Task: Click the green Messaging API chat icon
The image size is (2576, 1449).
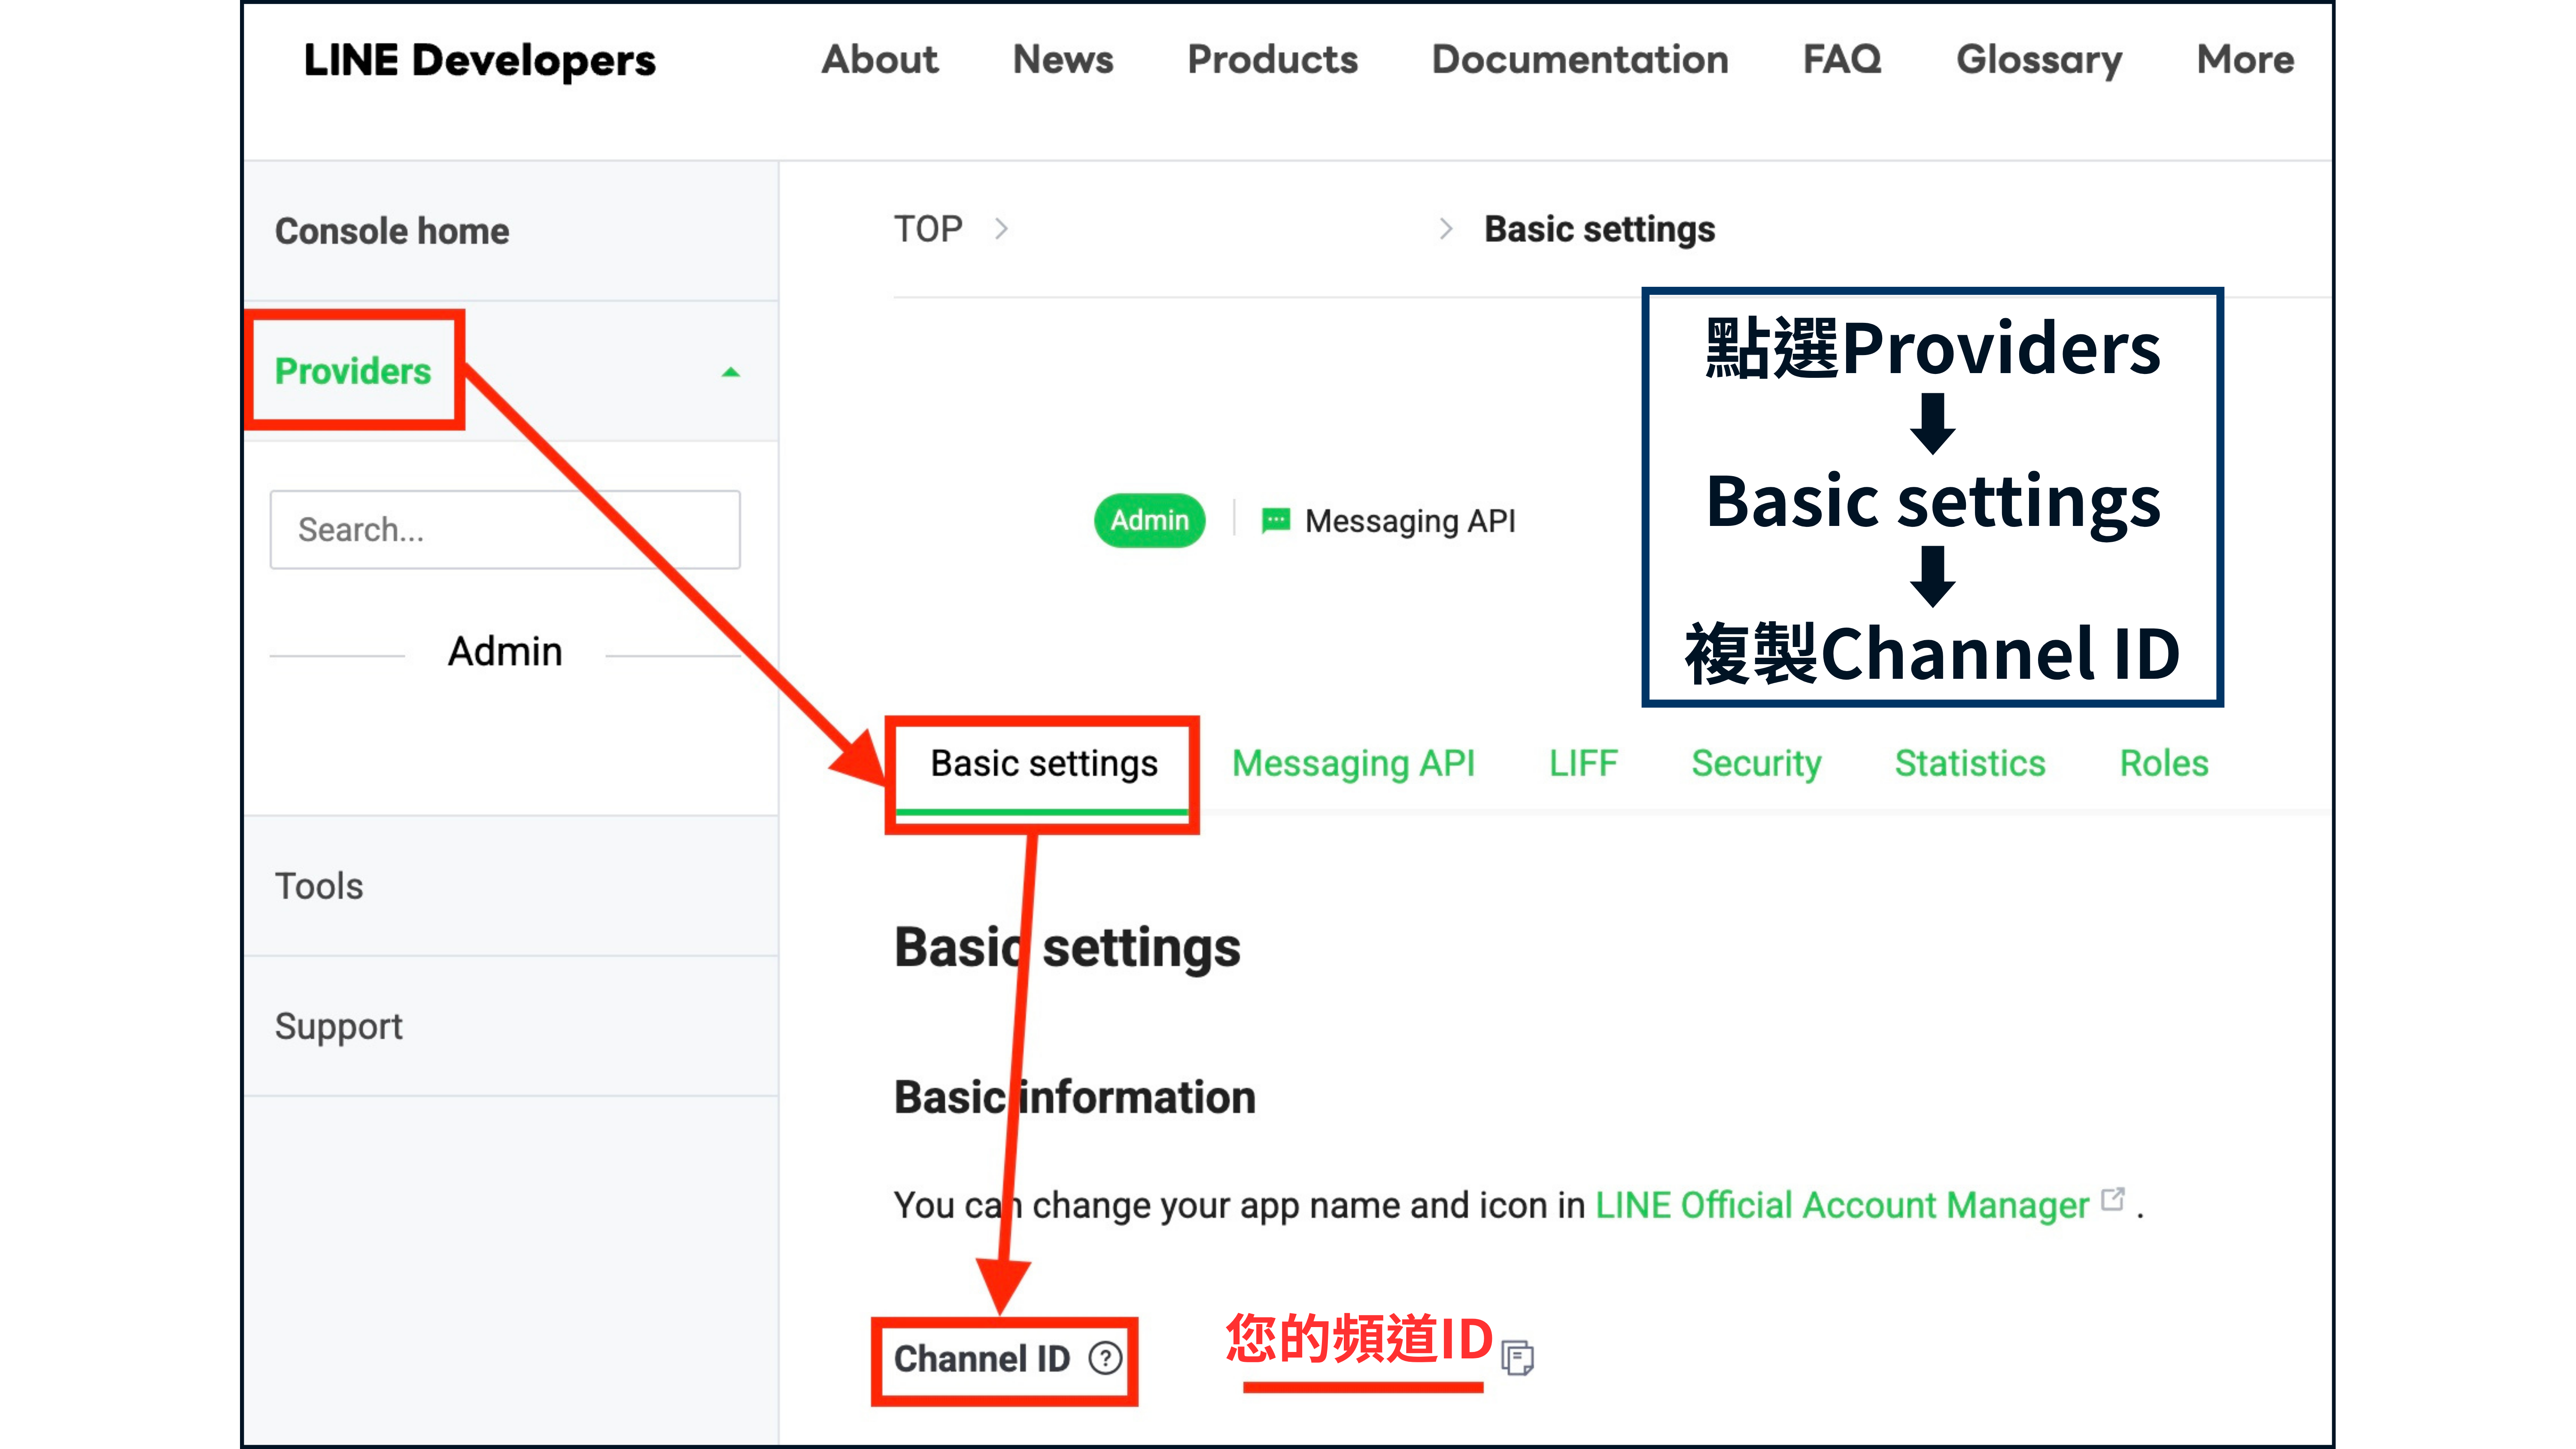Action: 1275,520
